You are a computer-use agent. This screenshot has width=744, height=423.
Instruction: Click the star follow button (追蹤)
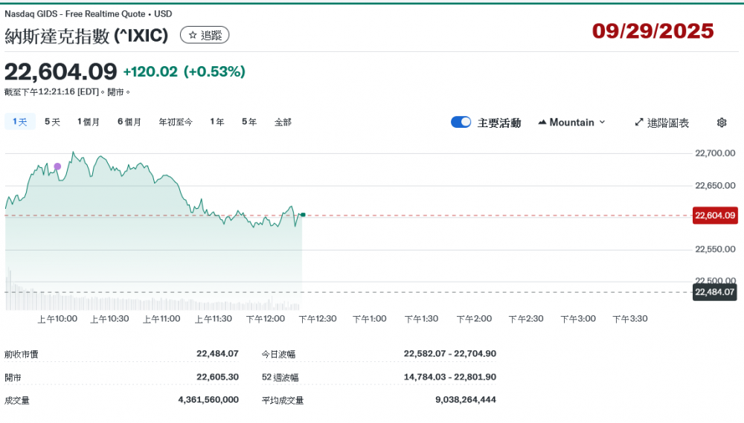point(205,35)
